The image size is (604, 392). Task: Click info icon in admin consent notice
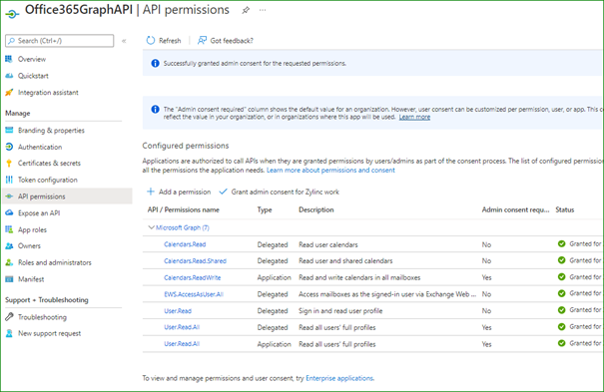coord(155,110)
